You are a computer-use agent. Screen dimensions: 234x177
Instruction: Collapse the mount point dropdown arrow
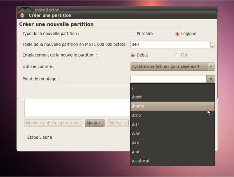click(211, 79)
